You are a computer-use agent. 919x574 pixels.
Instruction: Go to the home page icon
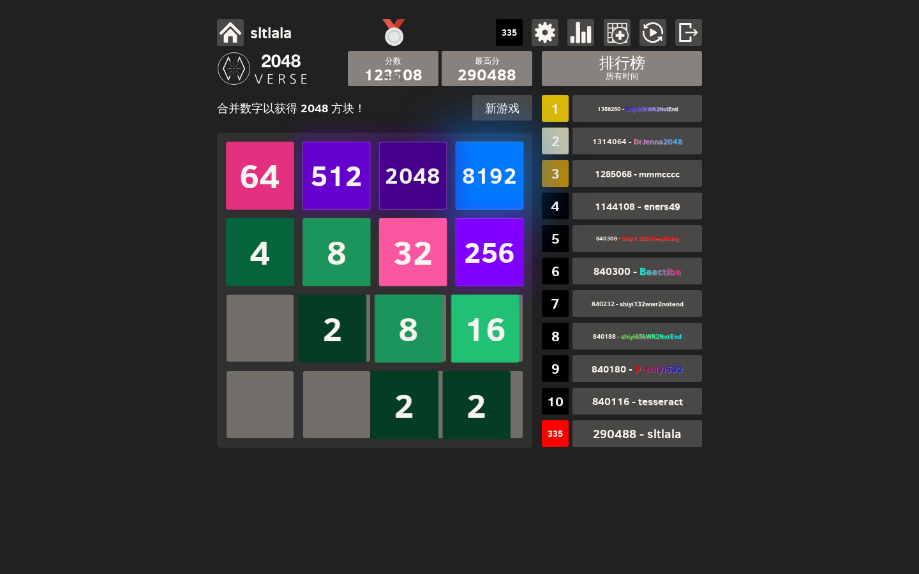coord(230,33)
